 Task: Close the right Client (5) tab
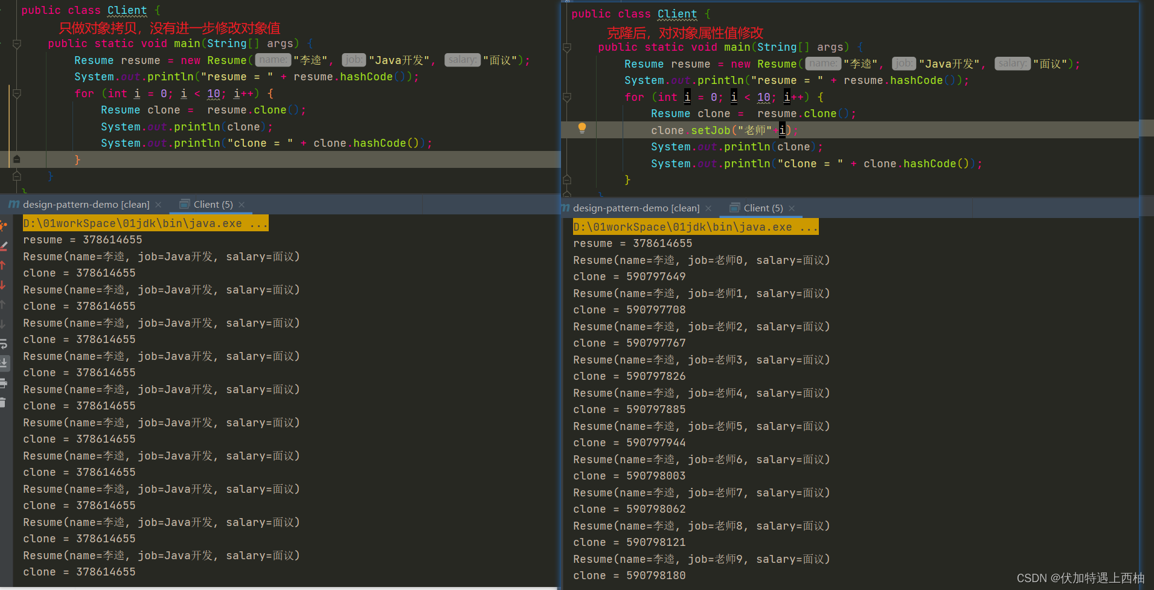[792, 208]
